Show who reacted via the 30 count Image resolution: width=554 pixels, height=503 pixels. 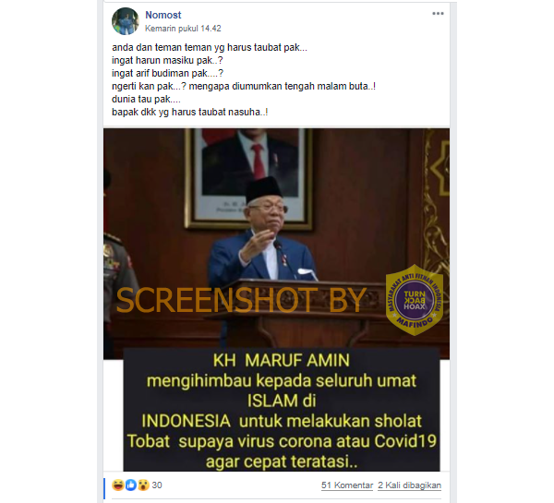click(157, 485)
